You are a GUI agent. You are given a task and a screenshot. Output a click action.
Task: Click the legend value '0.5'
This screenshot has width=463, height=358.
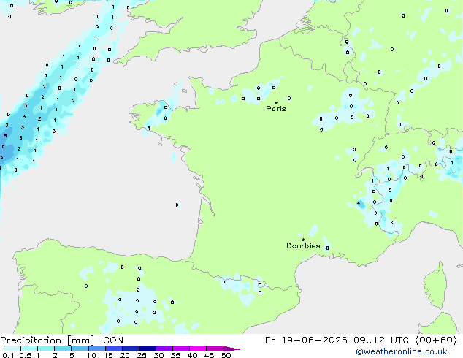(x=26, y=355)
